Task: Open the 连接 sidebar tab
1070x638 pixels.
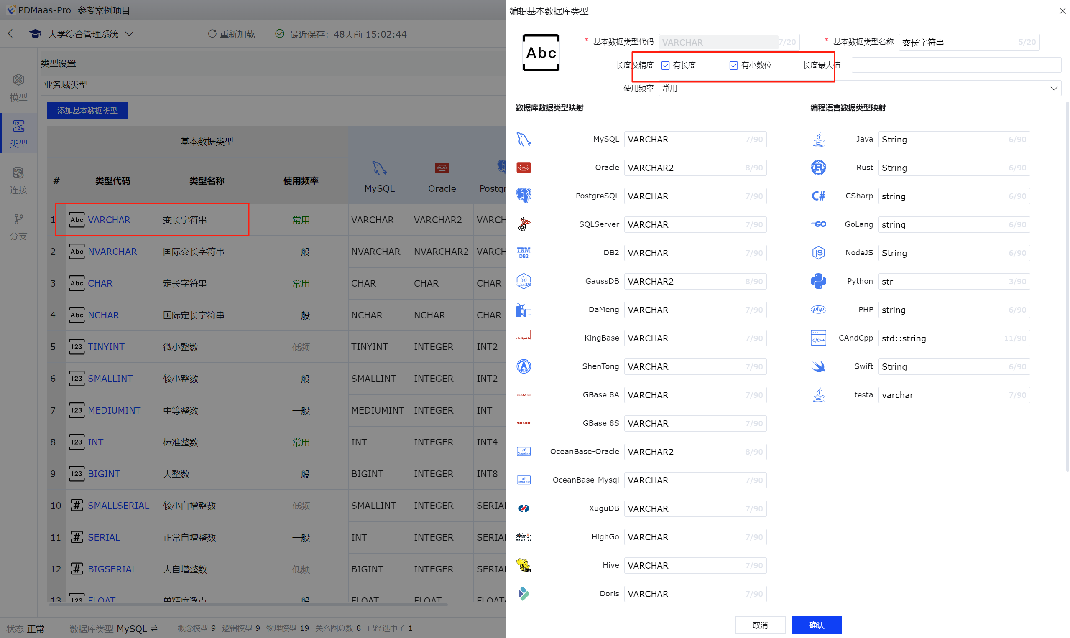Action: (x=18, y=180)
